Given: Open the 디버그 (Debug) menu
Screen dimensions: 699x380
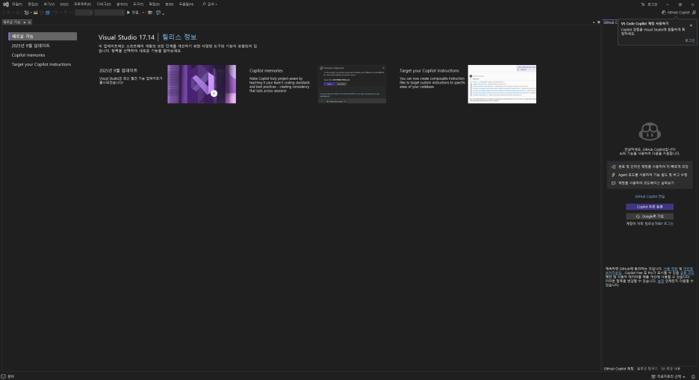Looking at the screenshot, I should point(104,4).
